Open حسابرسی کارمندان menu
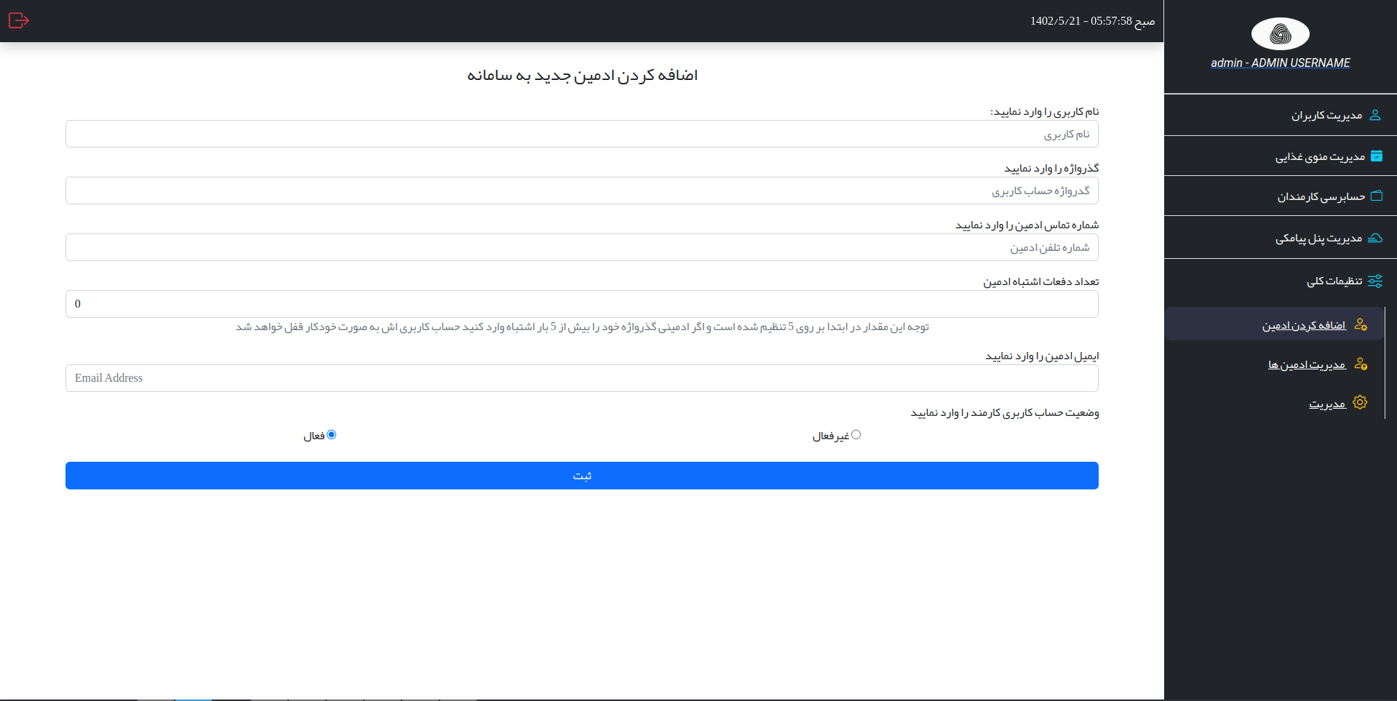The image size is (1397, 701). coord(1281,196)
